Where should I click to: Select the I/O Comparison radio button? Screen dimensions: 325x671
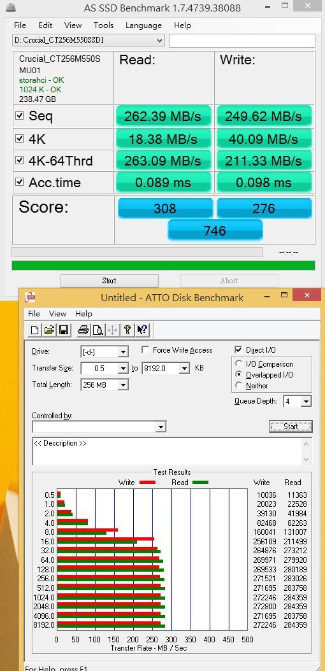click(239, 364)
